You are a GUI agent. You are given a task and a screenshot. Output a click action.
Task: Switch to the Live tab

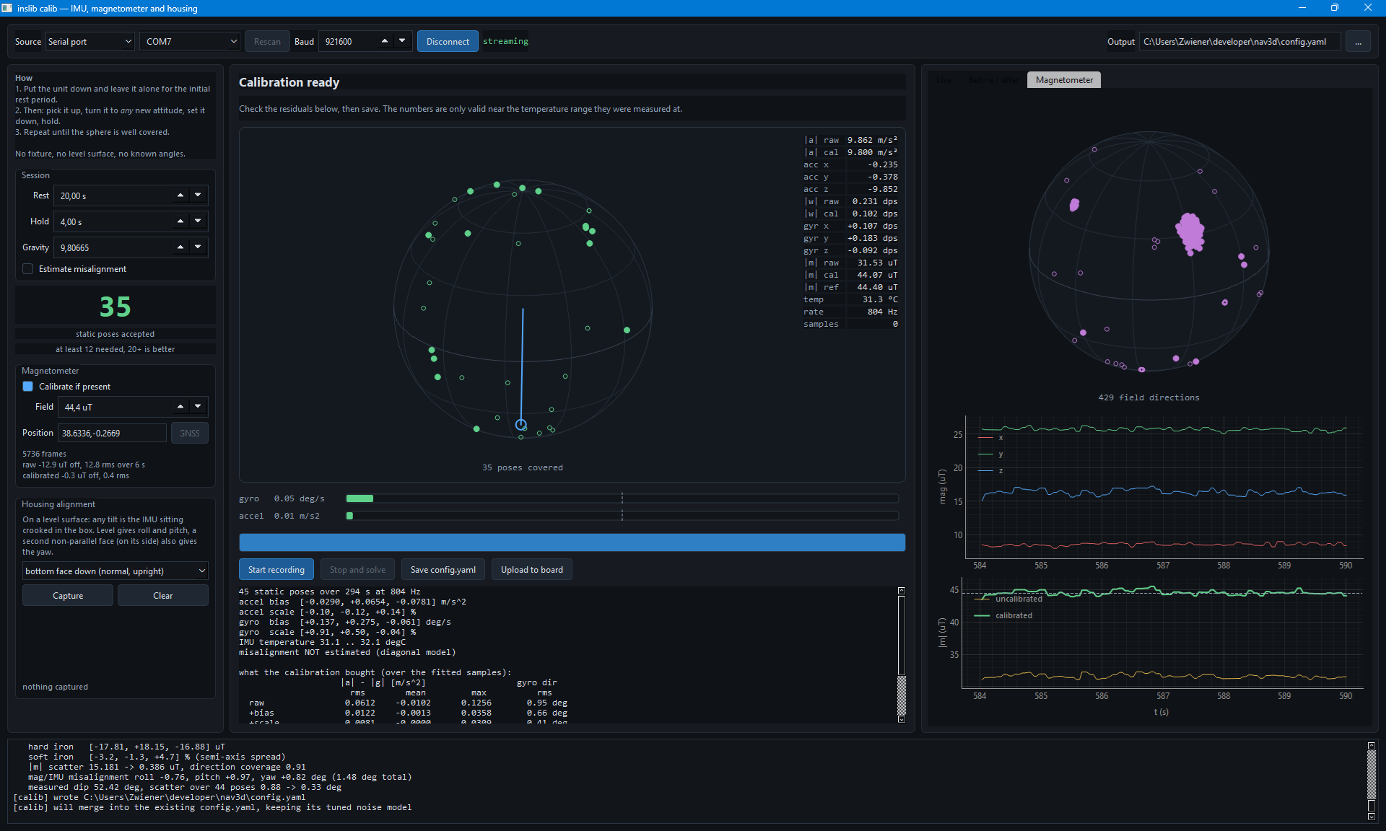[944, 80]
